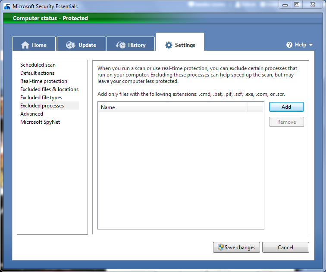Click the Save changes button label
Screen dimensions: 326x272
click(x=240, y=248)
